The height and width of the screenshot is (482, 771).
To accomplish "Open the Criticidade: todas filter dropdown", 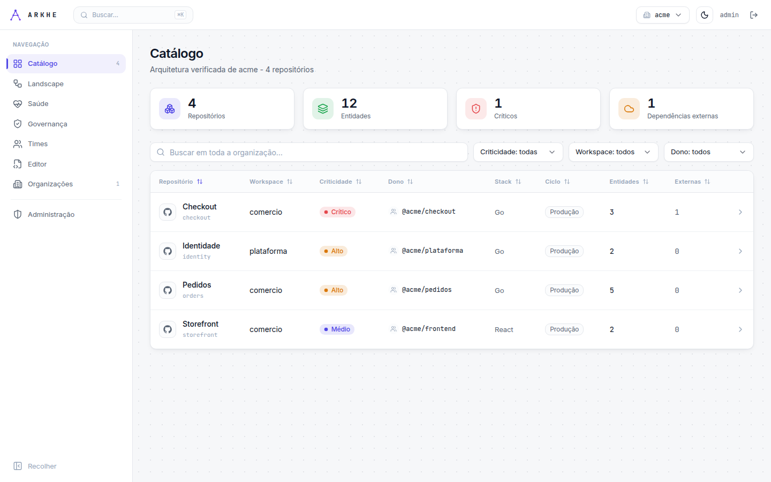I will 518,152.
